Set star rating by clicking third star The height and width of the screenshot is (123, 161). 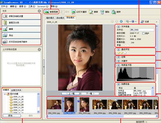[x=125, y=53]
